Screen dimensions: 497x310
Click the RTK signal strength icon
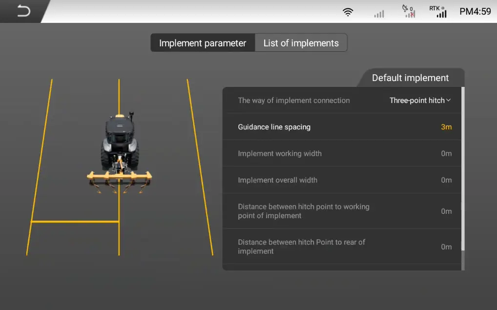click(x=439, y=12)
